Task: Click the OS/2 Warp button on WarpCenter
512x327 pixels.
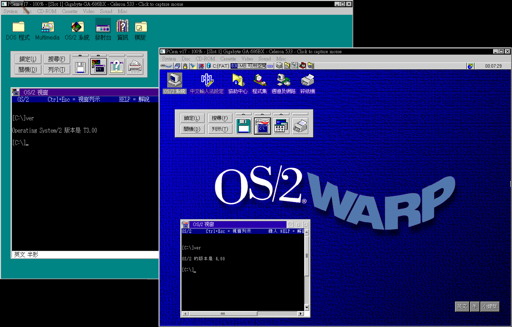Action: (x=166, y=66)
